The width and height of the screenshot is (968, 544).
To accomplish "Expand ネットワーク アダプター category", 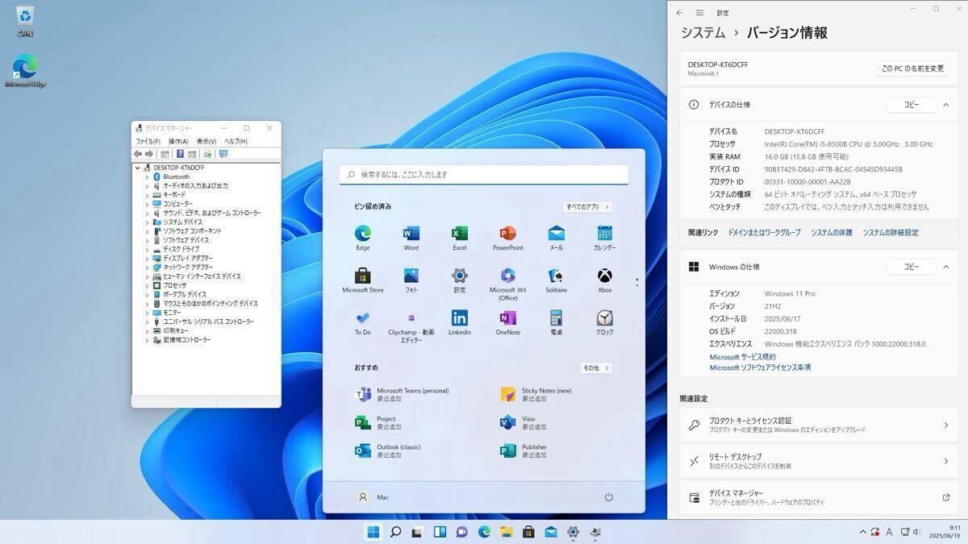I will pos(147,267).
